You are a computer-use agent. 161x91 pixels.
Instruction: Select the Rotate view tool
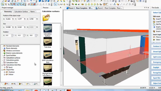point(61,4)
